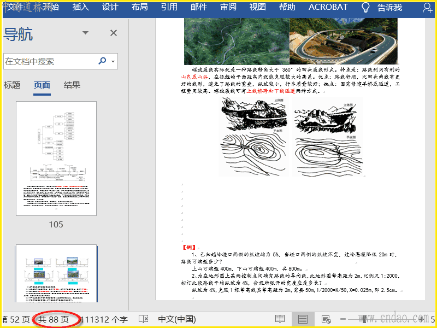The width and height of the screenshot is (437, 328).
Task: Select the 设计 ribbon tab
Action: pyautogui.click(x=110, y=7)
